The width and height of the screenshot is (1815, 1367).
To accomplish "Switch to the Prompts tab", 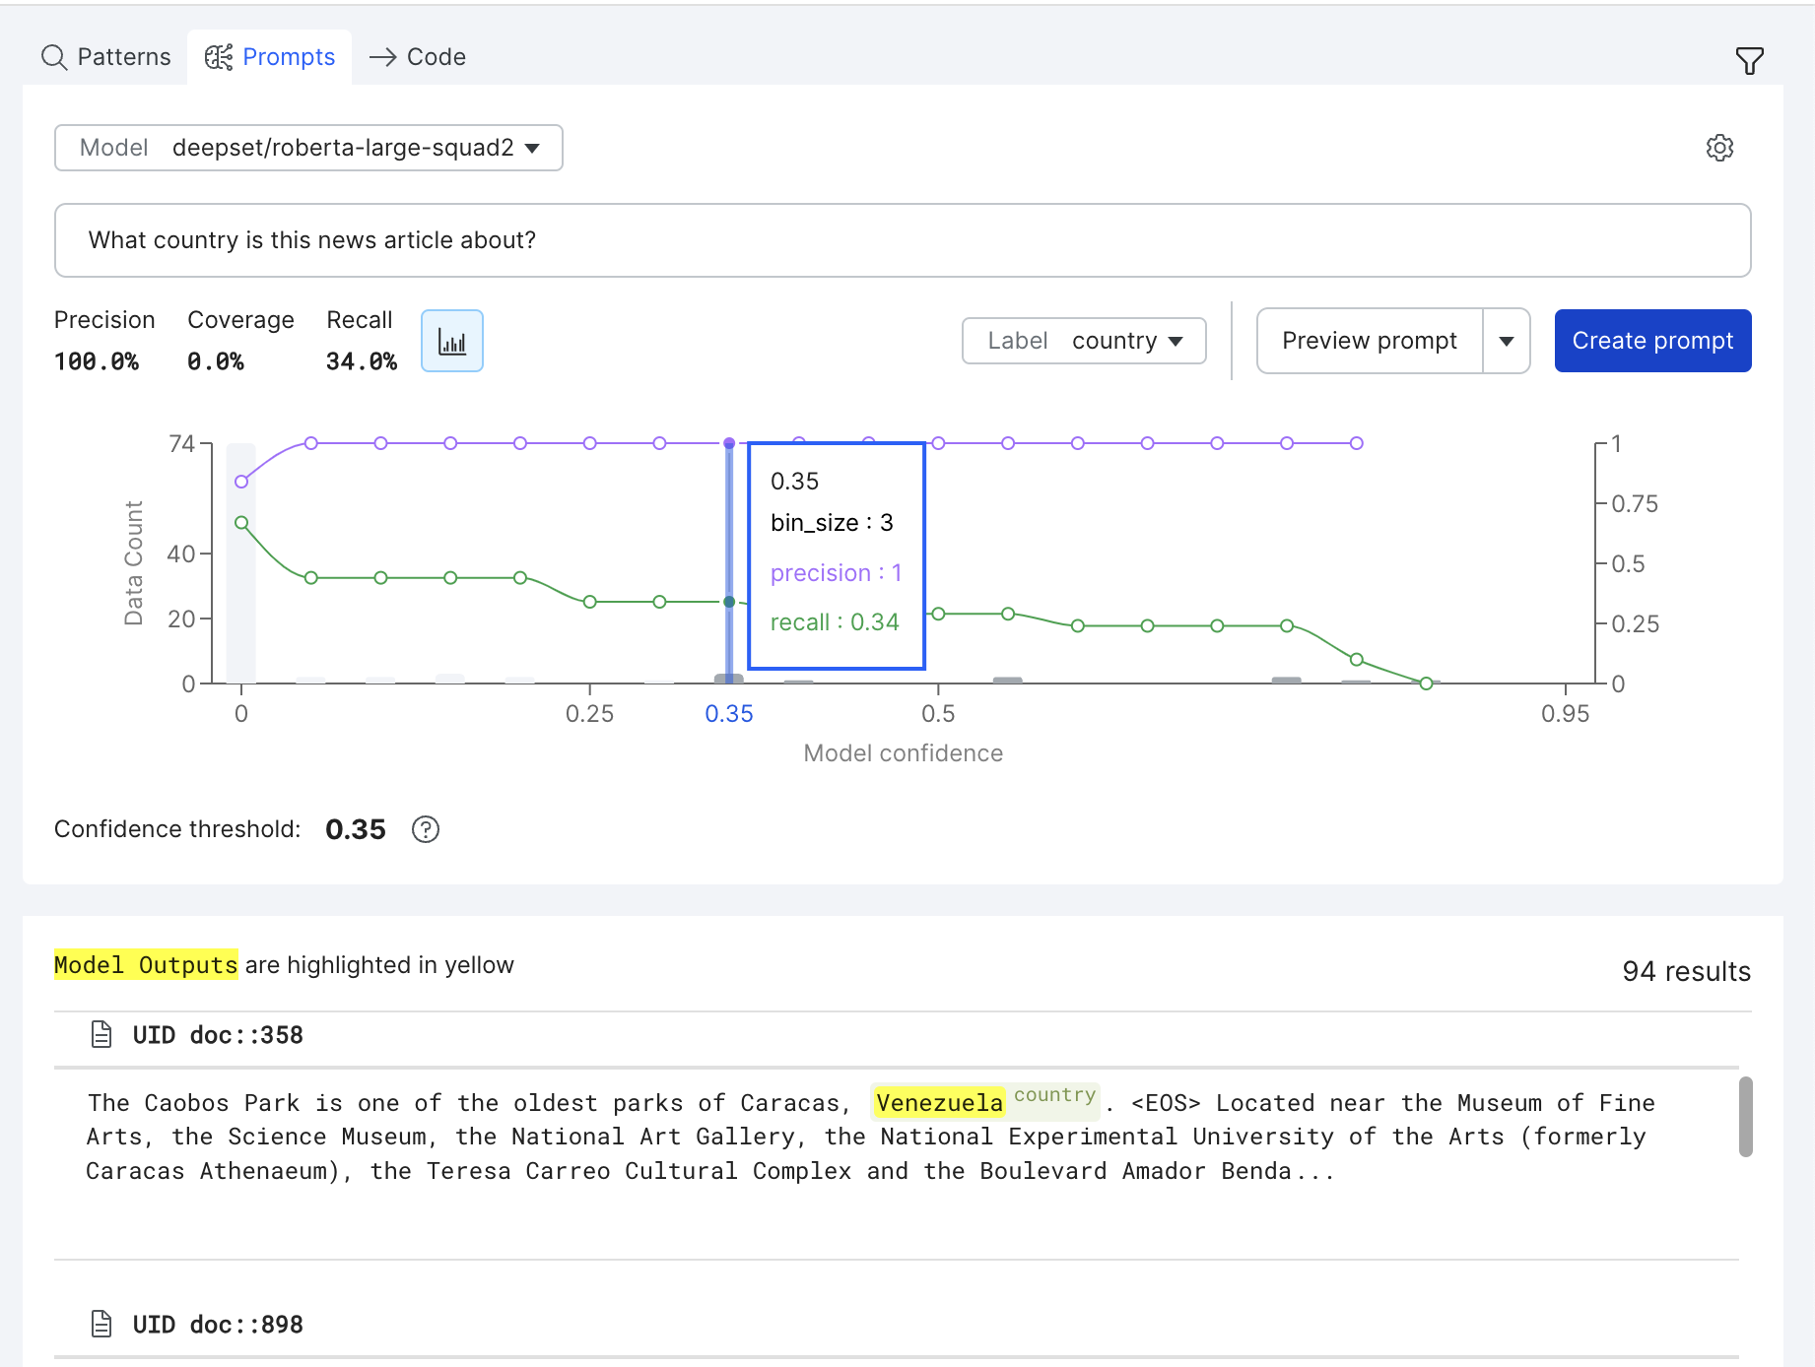I will click(x=270, y=57).
